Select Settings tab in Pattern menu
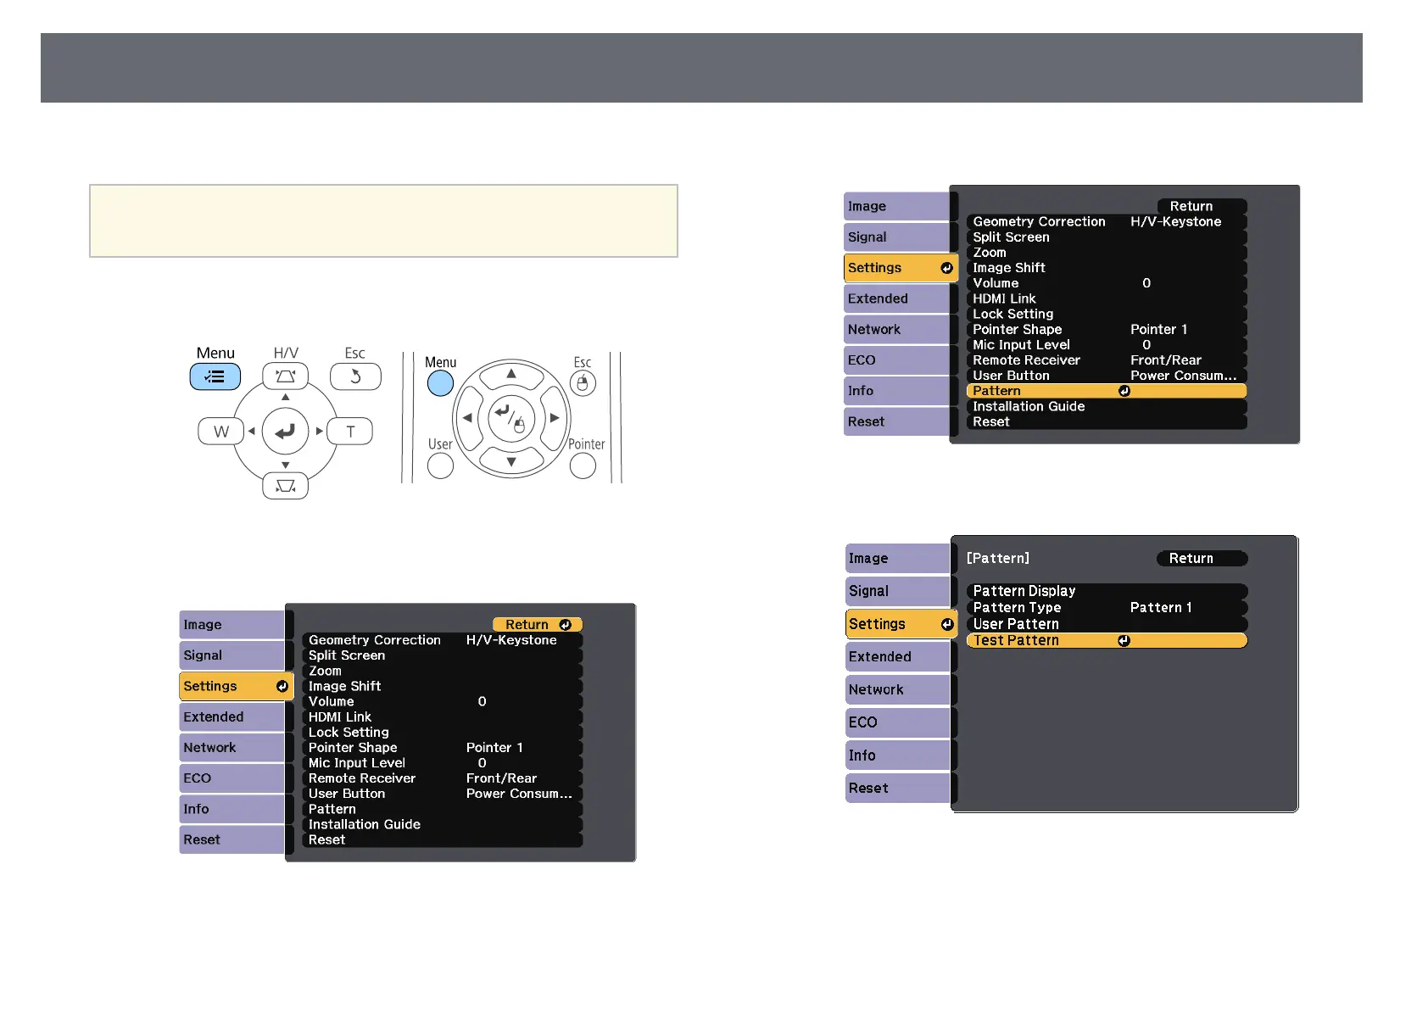This screenshot has width=1428, height=1009. (x=901, y=624)
